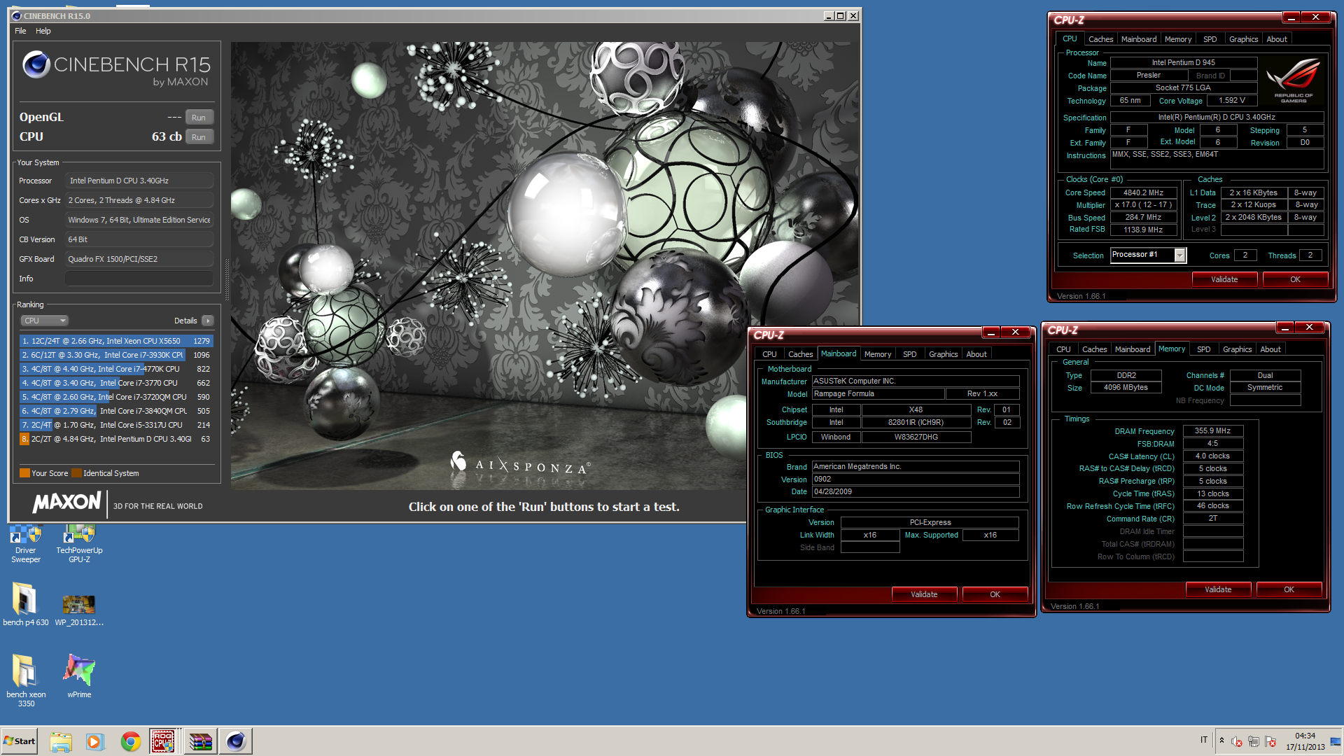
Task: Switch to ROG CPU-Z taskbar item
Action: pyautogui.click(x=163, y=741)
